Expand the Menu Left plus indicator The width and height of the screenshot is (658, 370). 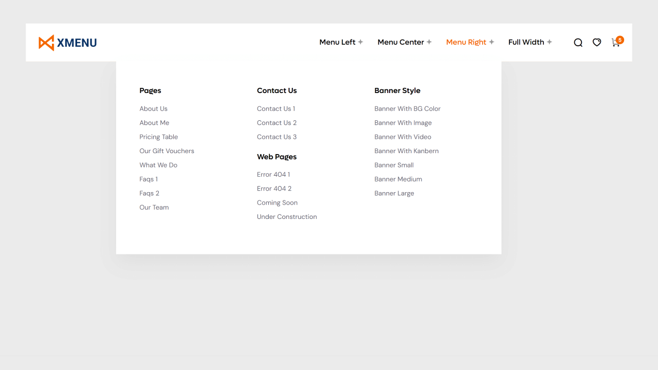click(360, 42)
